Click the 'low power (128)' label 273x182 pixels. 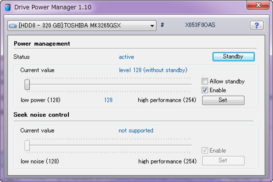(x=40, y=100)
